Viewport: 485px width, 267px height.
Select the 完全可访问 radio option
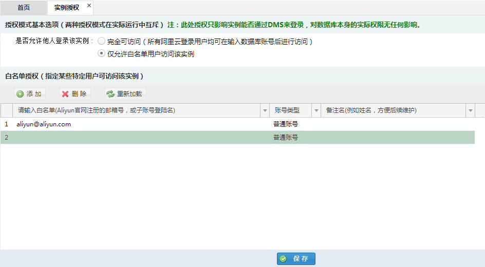pyautogui.click(x=101, y=41)
